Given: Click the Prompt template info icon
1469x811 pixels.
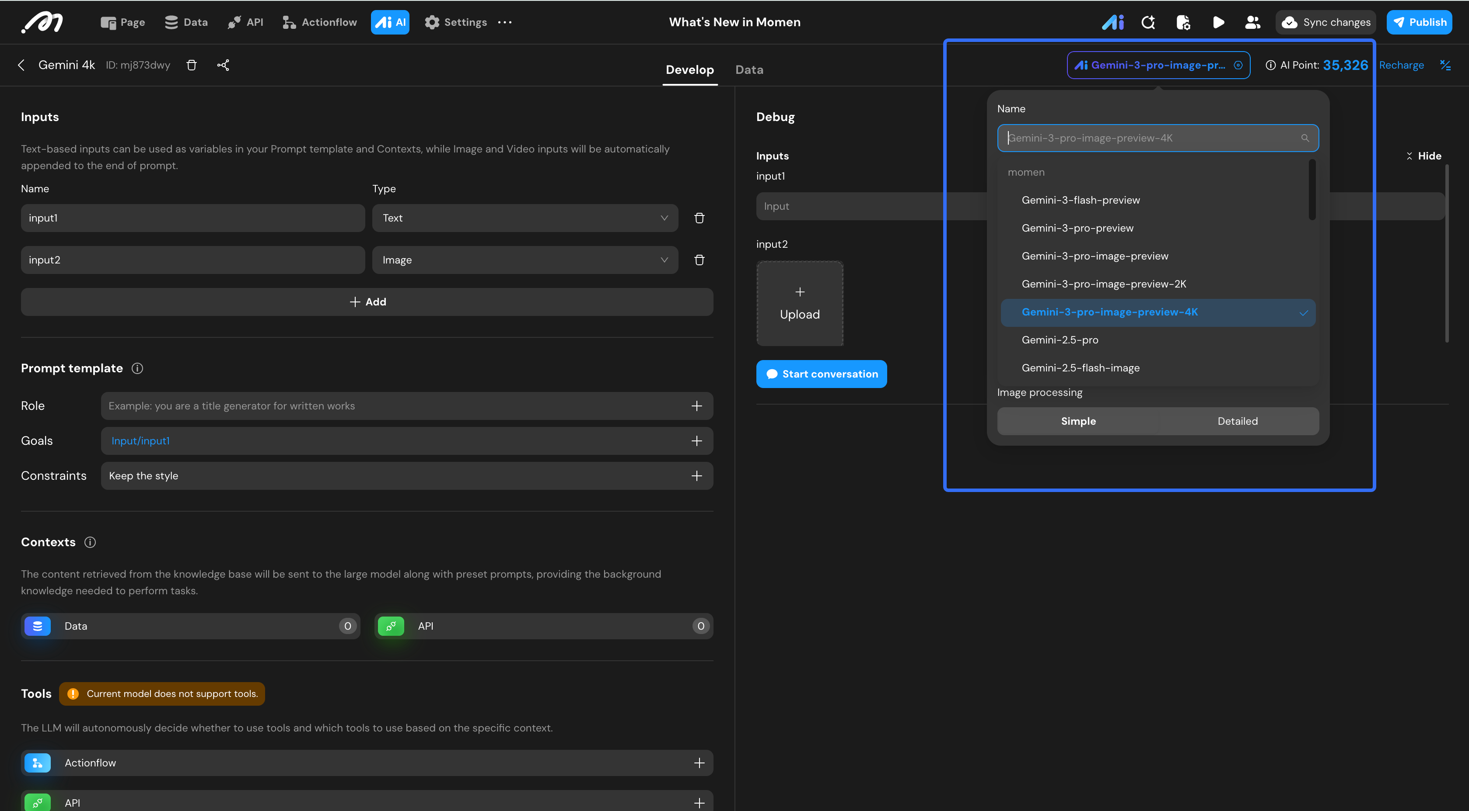Looking at the screenshot, I should [x=137, y=368].
